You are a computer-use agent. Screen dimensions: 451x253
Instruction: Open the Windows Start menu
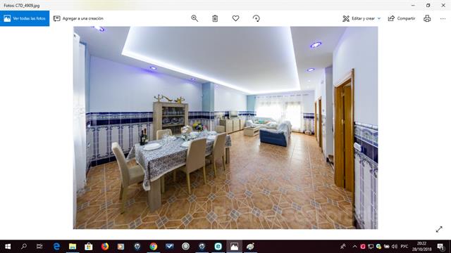pyautogui.click(x=8, y=247)
